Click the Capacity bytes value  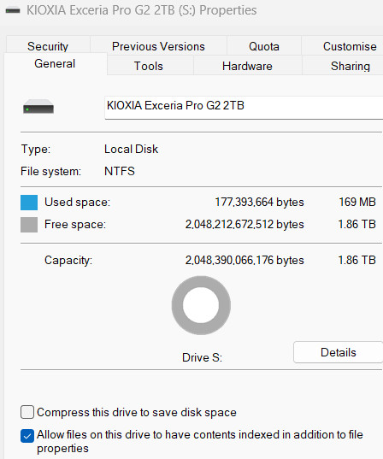click(x=245, y=260)
